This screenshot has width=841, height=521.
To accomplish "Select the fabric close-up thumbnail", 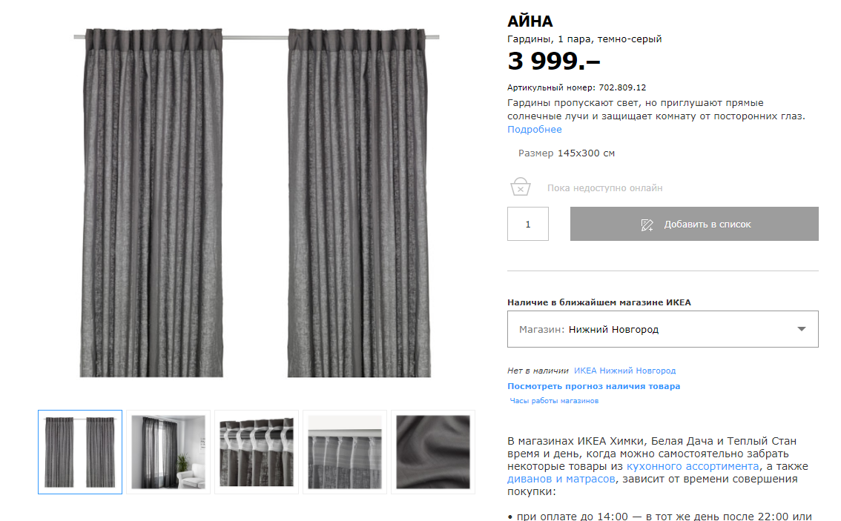I will [433, 452].
